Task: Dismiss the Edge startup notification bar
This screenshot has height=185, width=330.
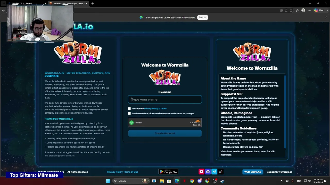Action: coord(326,17)
